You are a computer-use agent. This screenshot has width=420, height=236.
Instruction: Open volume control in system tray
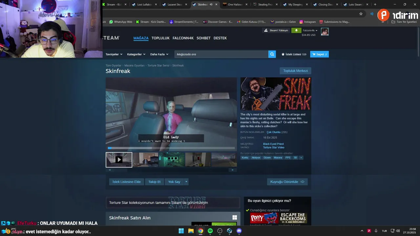(x=398, y=231)
